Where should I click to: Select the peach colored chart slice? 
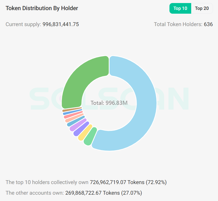pos(74,118)
